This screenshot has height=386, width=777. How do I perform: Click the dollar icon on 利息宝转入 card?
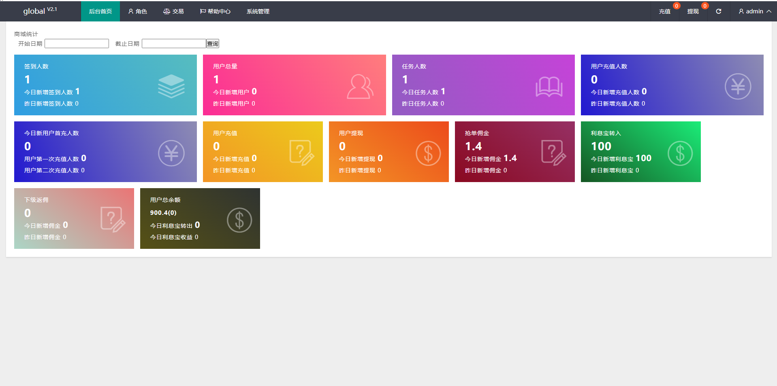coord(680,153)
